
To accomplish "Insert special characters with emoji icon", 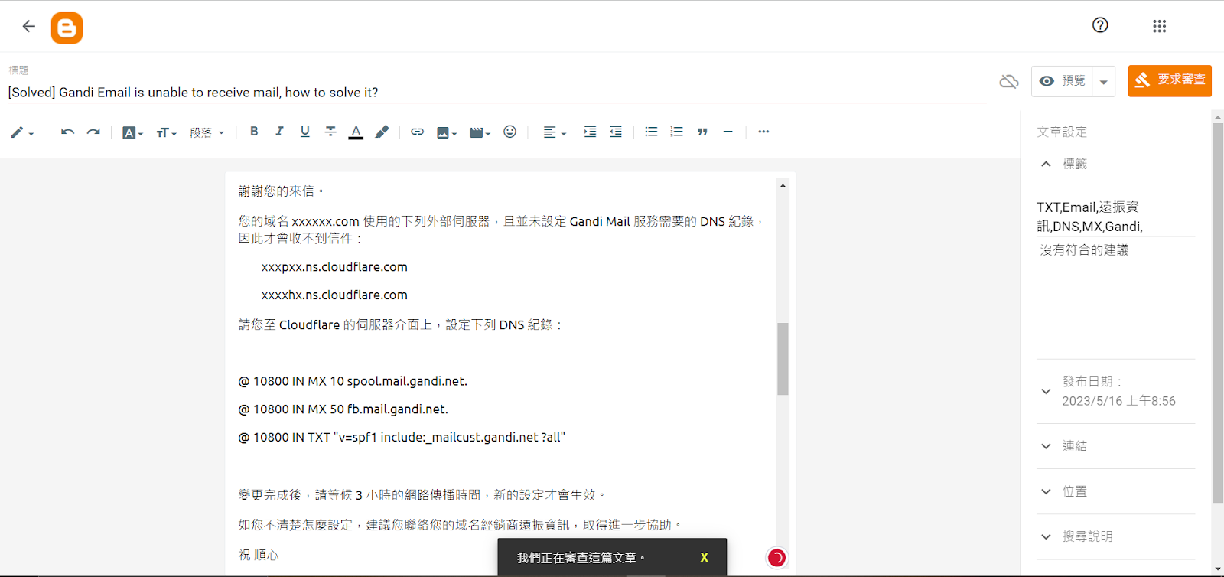I will pos(509,132).
